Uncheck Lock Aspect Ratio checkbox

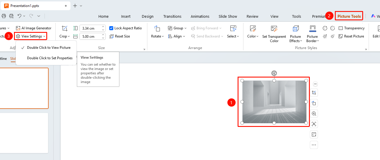(111, 28)
